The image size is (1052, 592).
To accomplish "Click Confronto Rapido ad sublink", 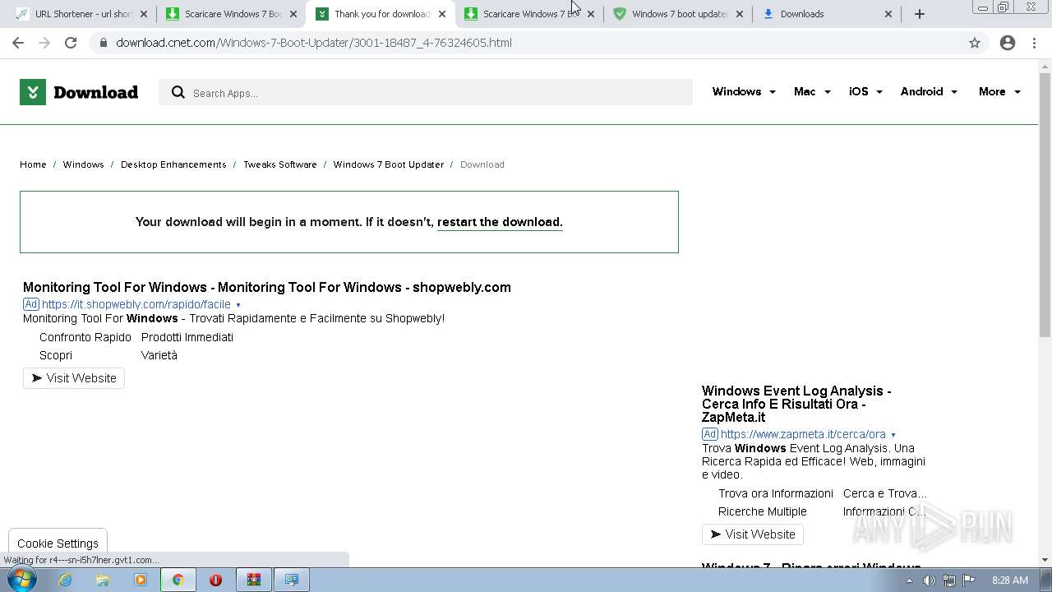I will coord(85,337).
